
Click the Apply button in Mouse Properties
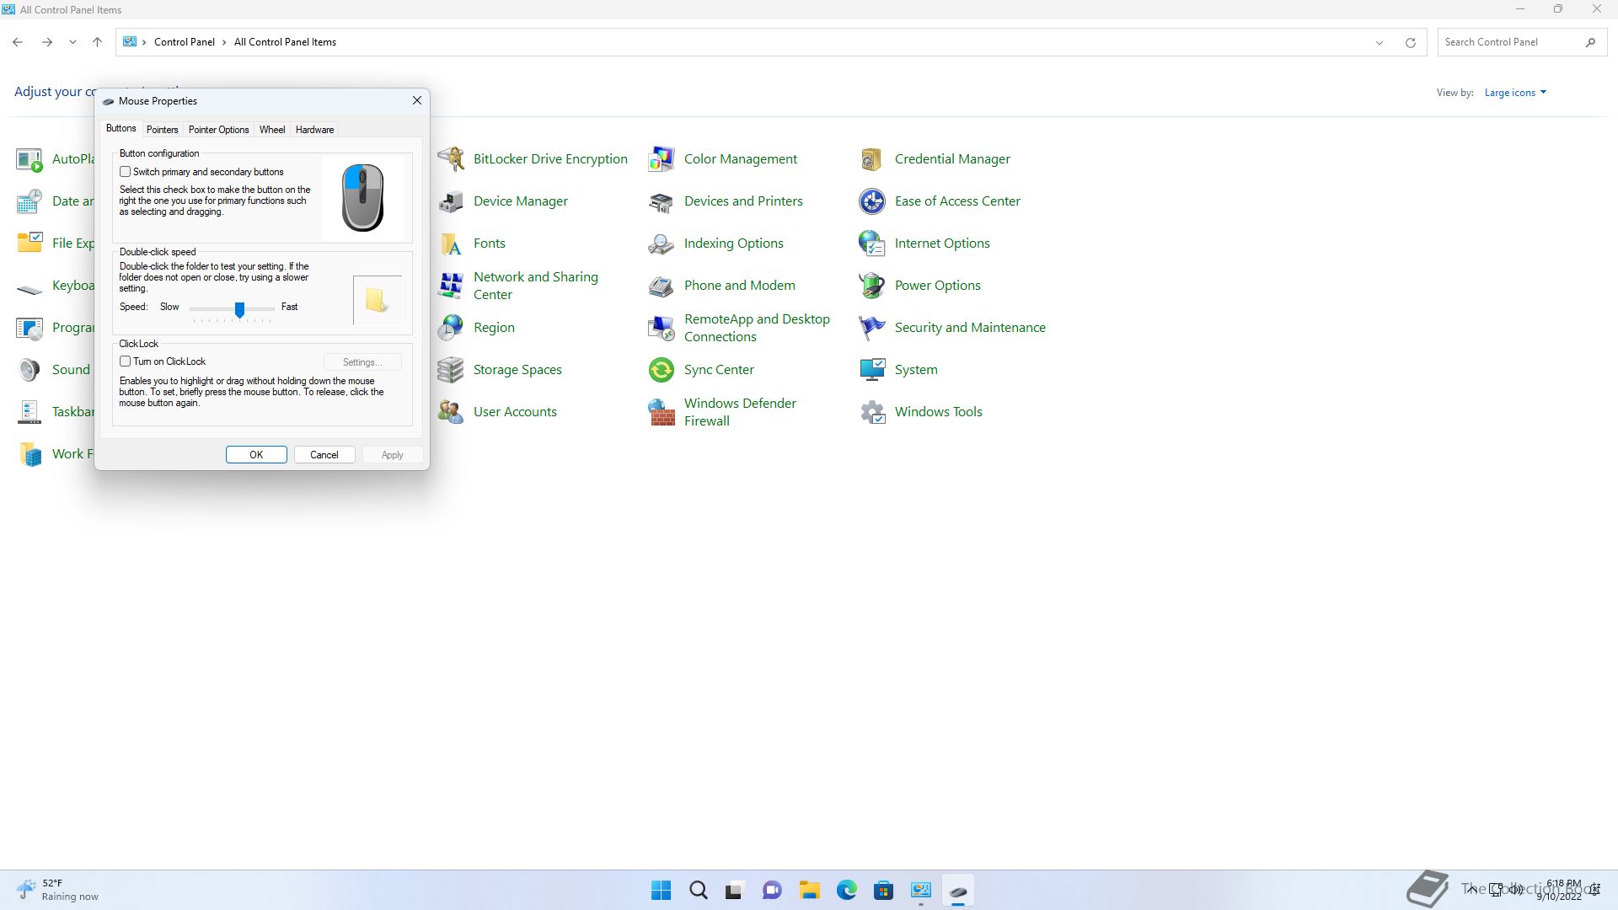(x=393, y=455)
